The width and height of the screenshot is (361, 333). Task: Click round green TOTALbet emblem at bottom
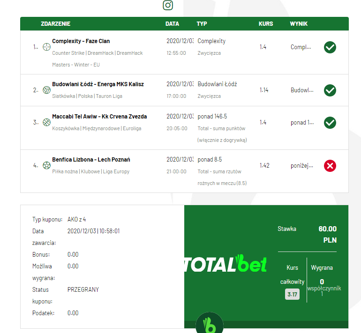click(x=209, y=323)
